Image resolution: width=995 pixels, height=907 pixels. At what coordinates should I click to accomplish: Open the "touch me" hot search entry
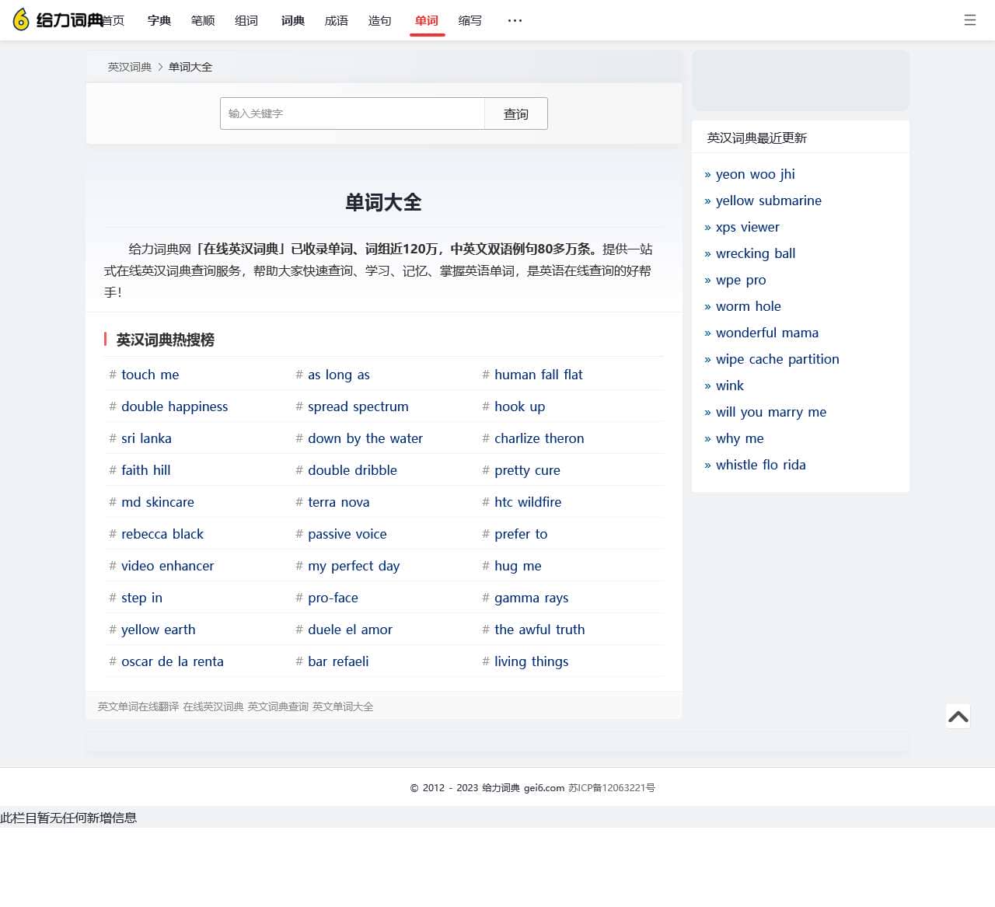coord(150,375)
